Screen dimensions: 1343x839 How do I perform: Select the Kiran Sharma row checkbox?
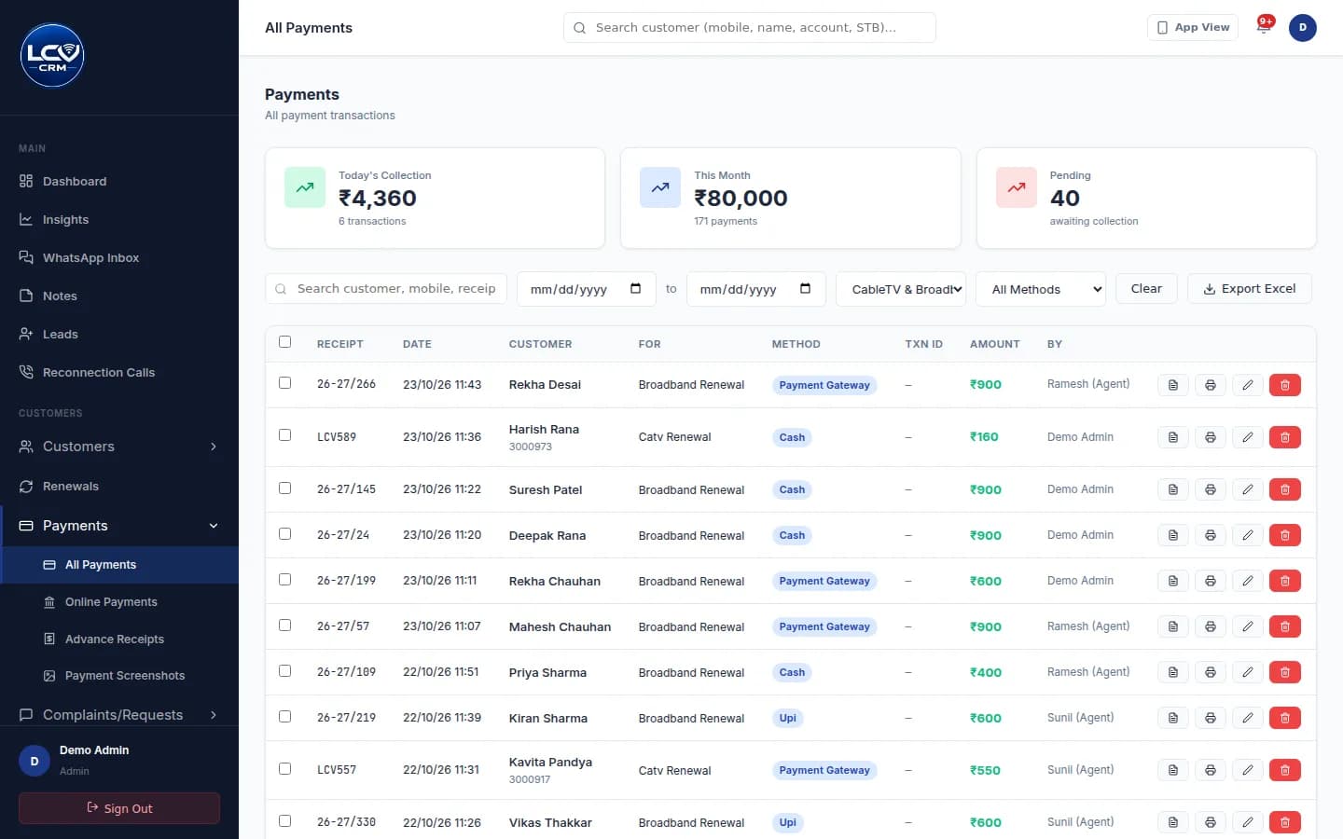pos(285,717)
